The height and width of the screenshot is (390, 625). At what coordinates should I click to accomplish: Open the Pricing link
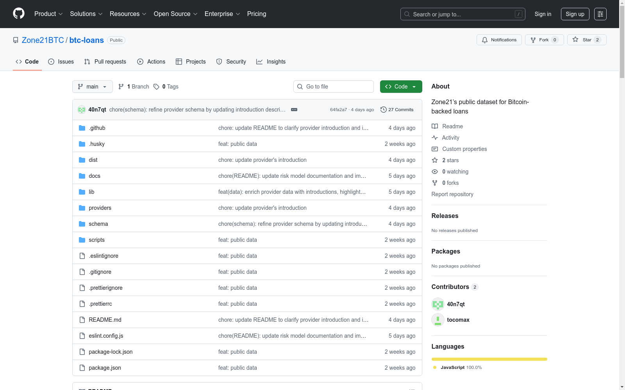257,14
